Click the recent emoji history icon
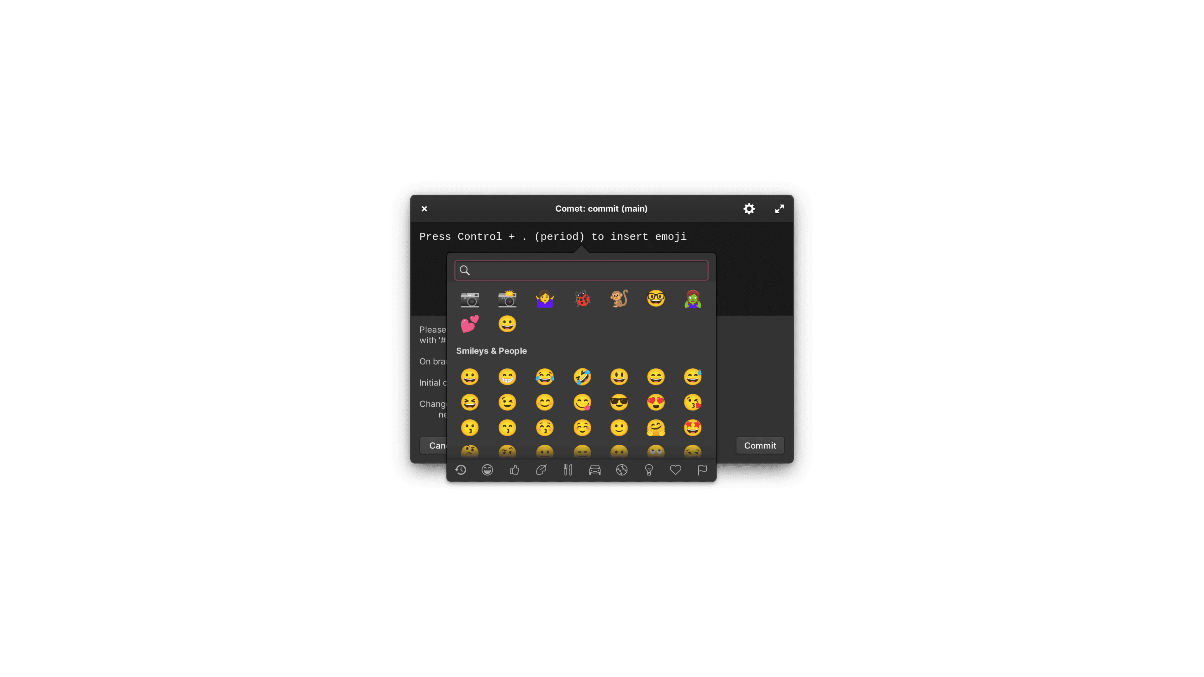Viewport: 1204px width, 677px height. (x=461, y=470)
